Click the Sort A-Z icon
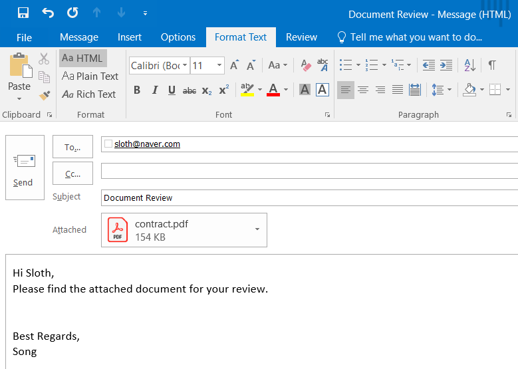Image resolution: width=518 pixels, height=369 pixels. tap(469, 65)
